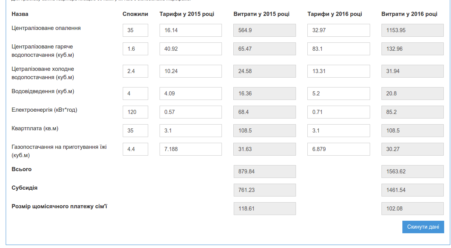Edit consumed hot water supply amount
The width and height of the screenshot is (451, 248).
tap(135, 49)
